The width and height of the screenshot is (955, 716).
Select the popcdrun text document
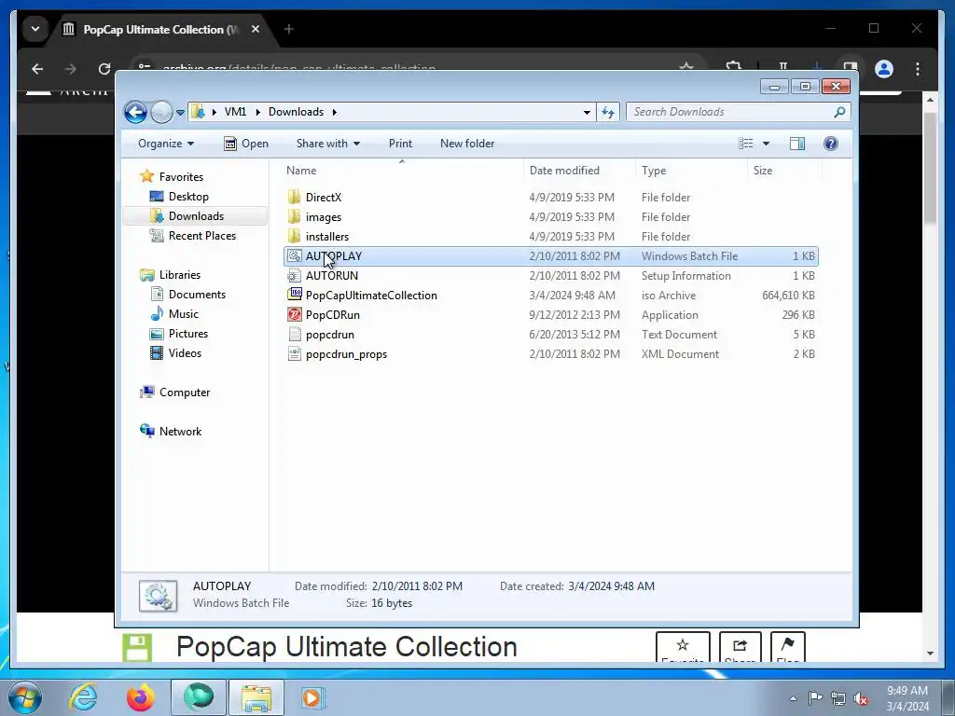[550, 335]
